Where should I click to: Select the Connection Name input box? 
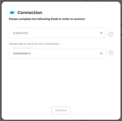pyautogui.click(x=57, y=53)
